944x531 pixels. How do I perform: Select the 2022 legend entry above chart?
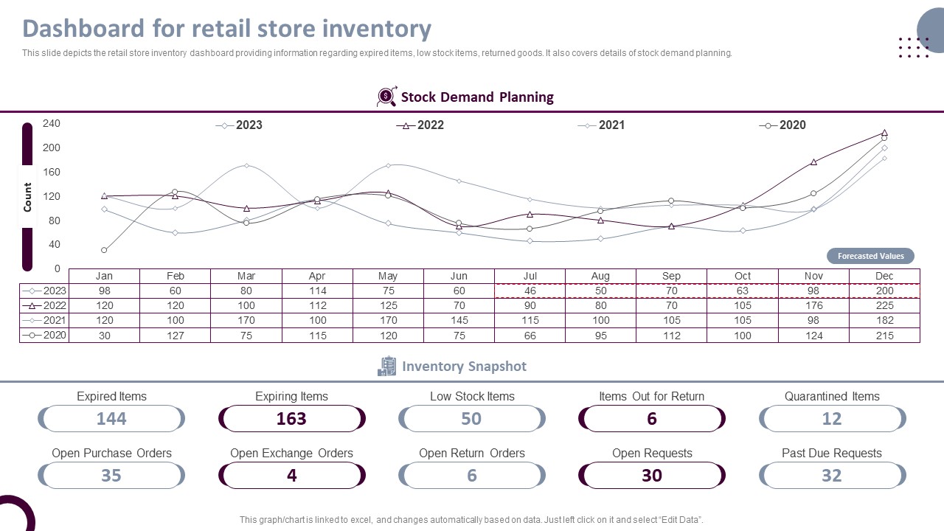point(420,125)
